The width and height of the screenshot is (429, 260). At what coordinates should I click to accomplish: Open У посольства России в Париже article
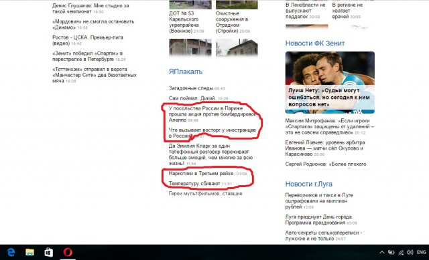212,114
